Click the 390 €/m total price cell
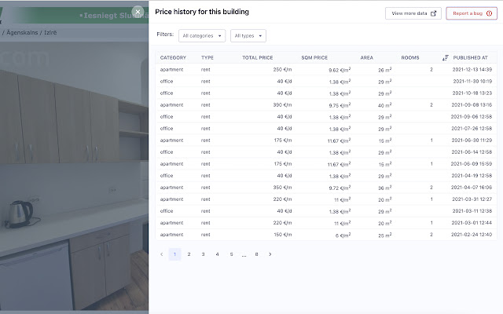 click(x=282, y=105)
